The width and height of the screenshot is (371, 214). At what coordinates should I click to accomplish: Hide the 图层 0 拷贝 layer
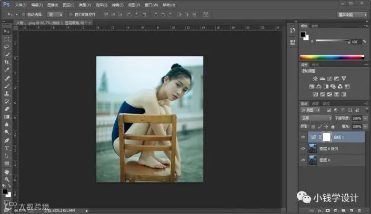coord(303,148)
